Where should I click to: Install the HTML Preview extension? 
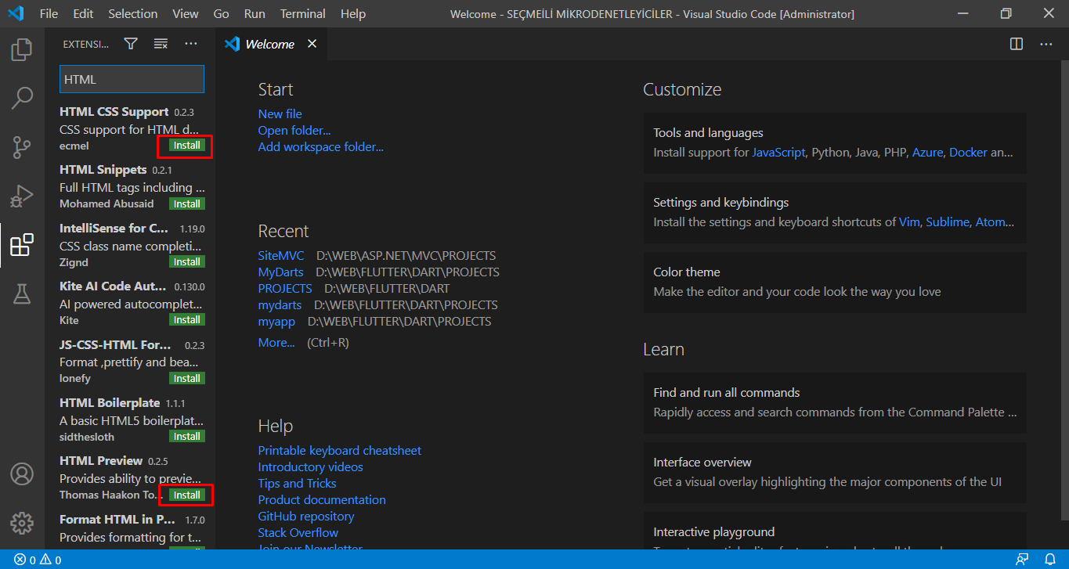click(186, 495)
